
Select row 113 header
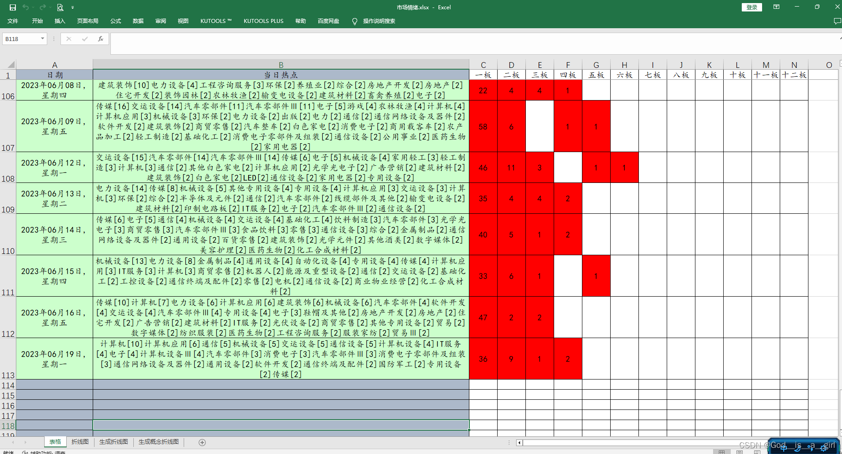pyautogui.click(x=8, y=359)
